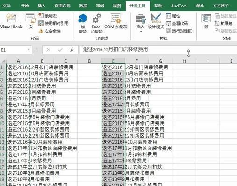The height and width of the screenshot is (186, 237).
Task: Switch to the 邮件 tab
Action: pyautogui.click(x=200, y=6)
